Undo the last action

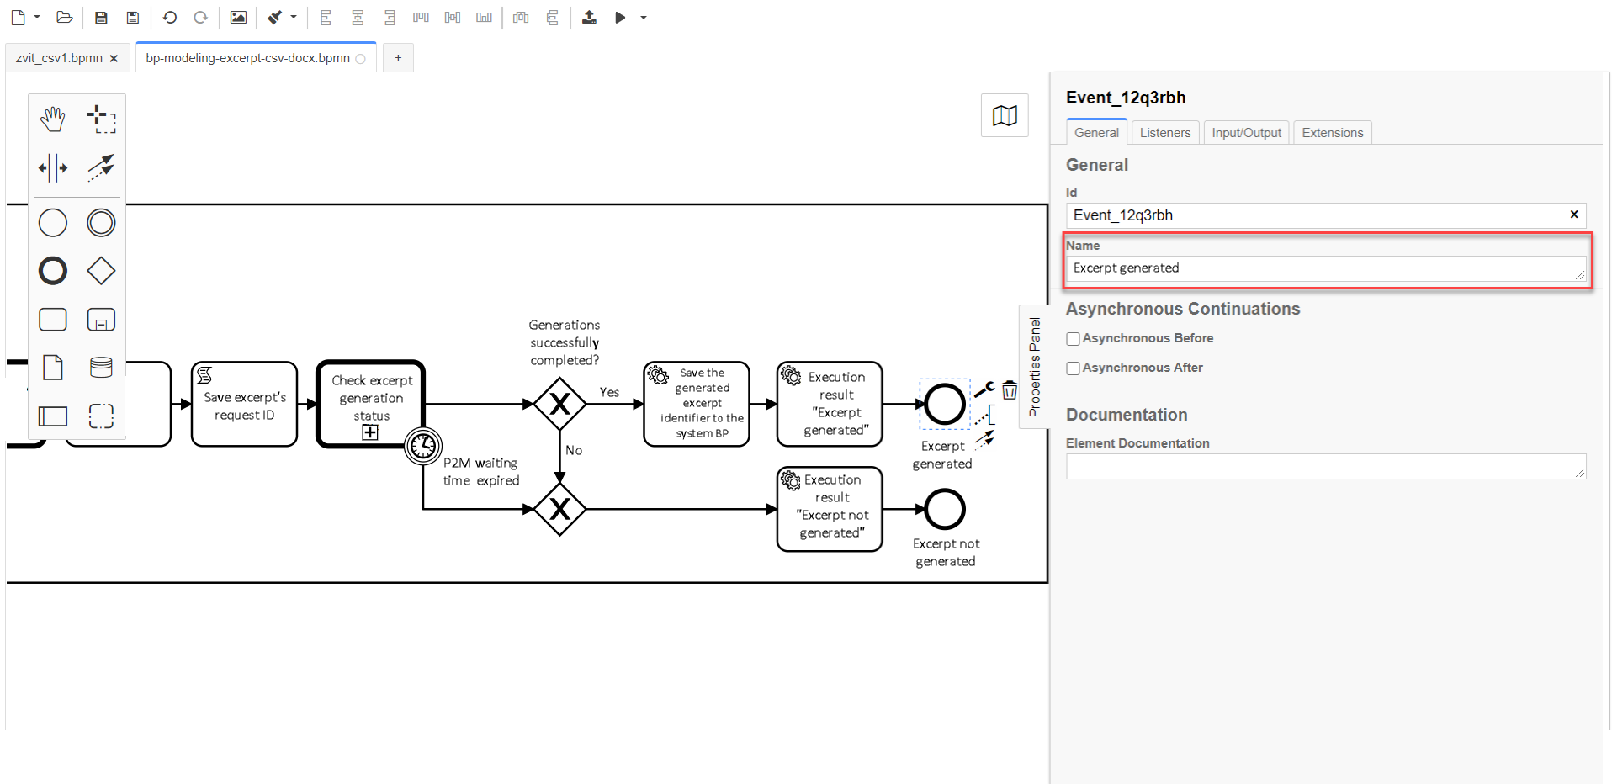169,17
